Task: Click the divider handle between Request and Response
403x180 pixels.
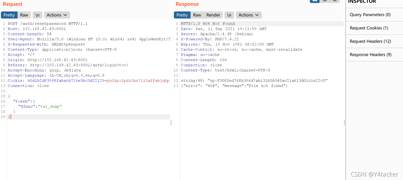Action: (x=171, y=123)
